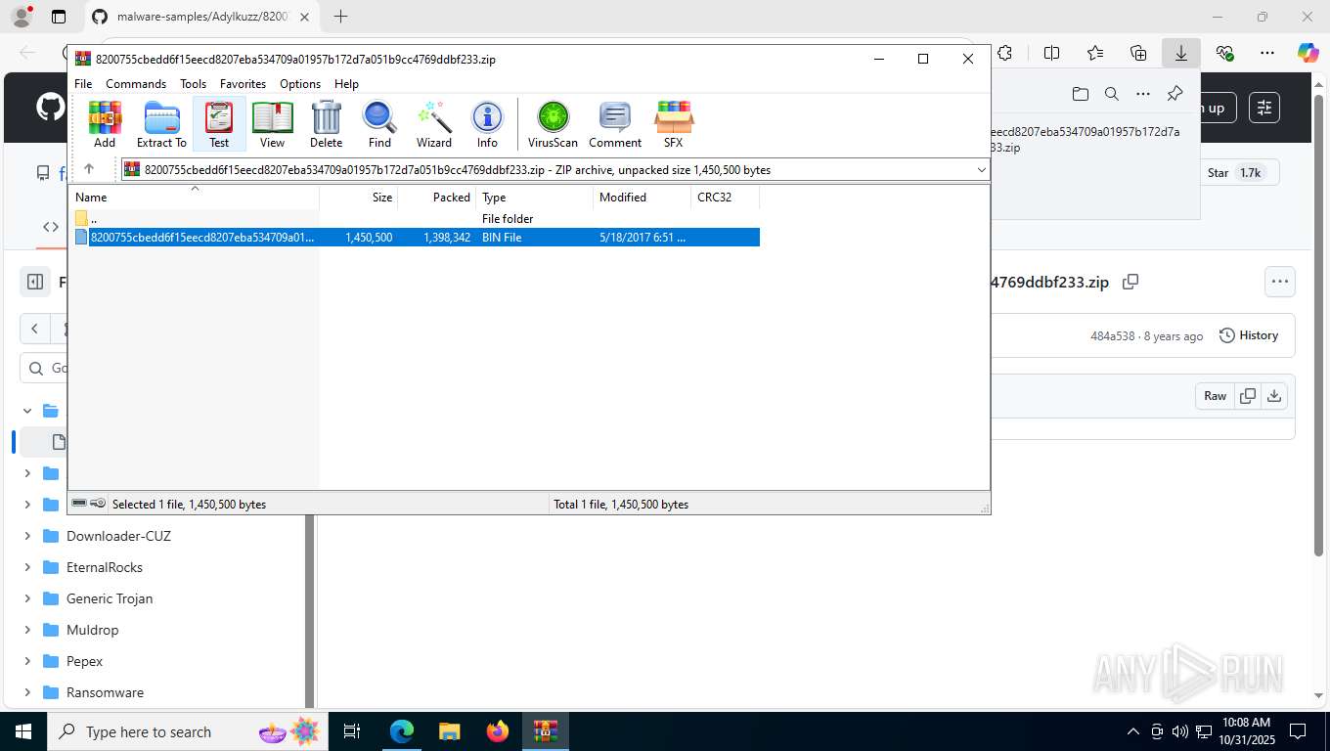
Task: Click the Delete trash can icon
Action: tap(326, 124)
